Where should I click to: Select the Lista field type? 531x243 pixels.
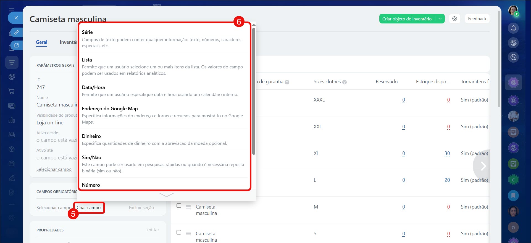[x=163, y=66]
